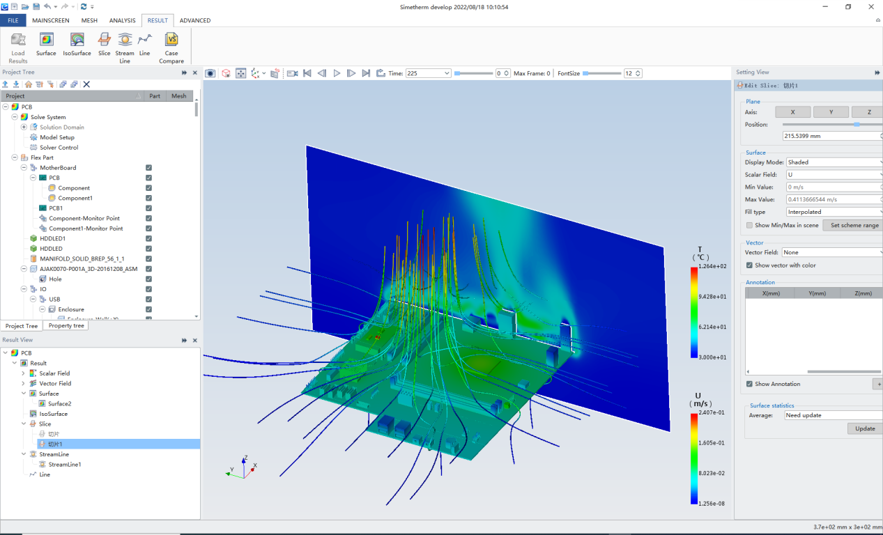Click the Set scheme range button
Screen dimensions: 883x535
(x=854, y=225)
